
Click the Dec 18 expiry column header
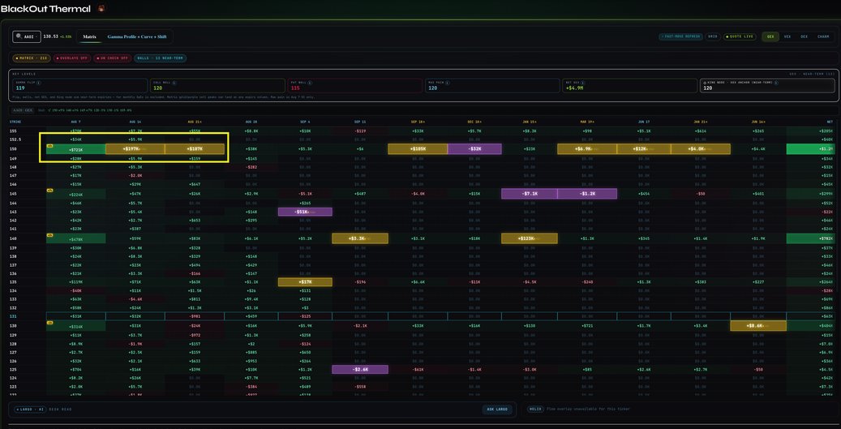[474, 122]
